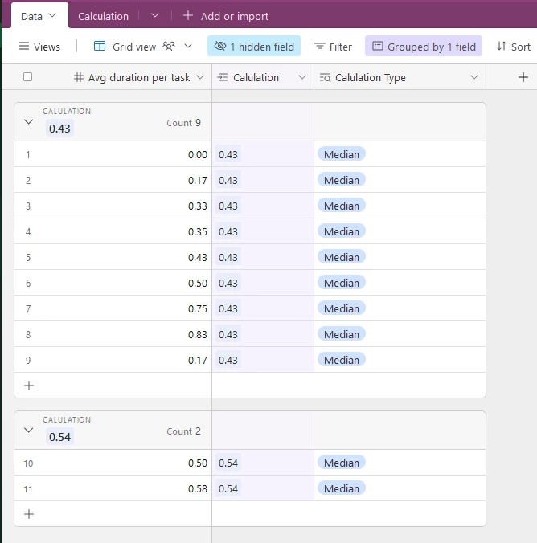Open the Views button

[x=39, y=47]
